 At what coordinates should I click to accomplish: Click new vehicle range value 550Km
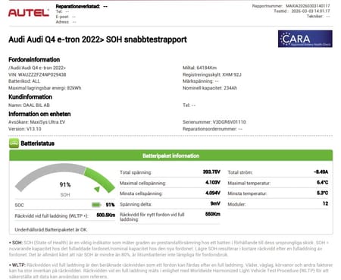tap(213, 214)
